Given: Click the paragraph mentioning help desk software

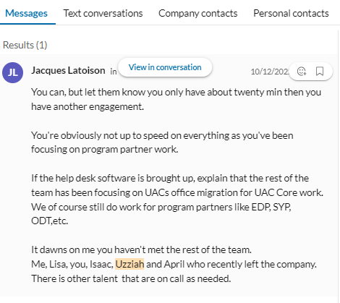Looking at the screenshot, I should click(177, 200).
